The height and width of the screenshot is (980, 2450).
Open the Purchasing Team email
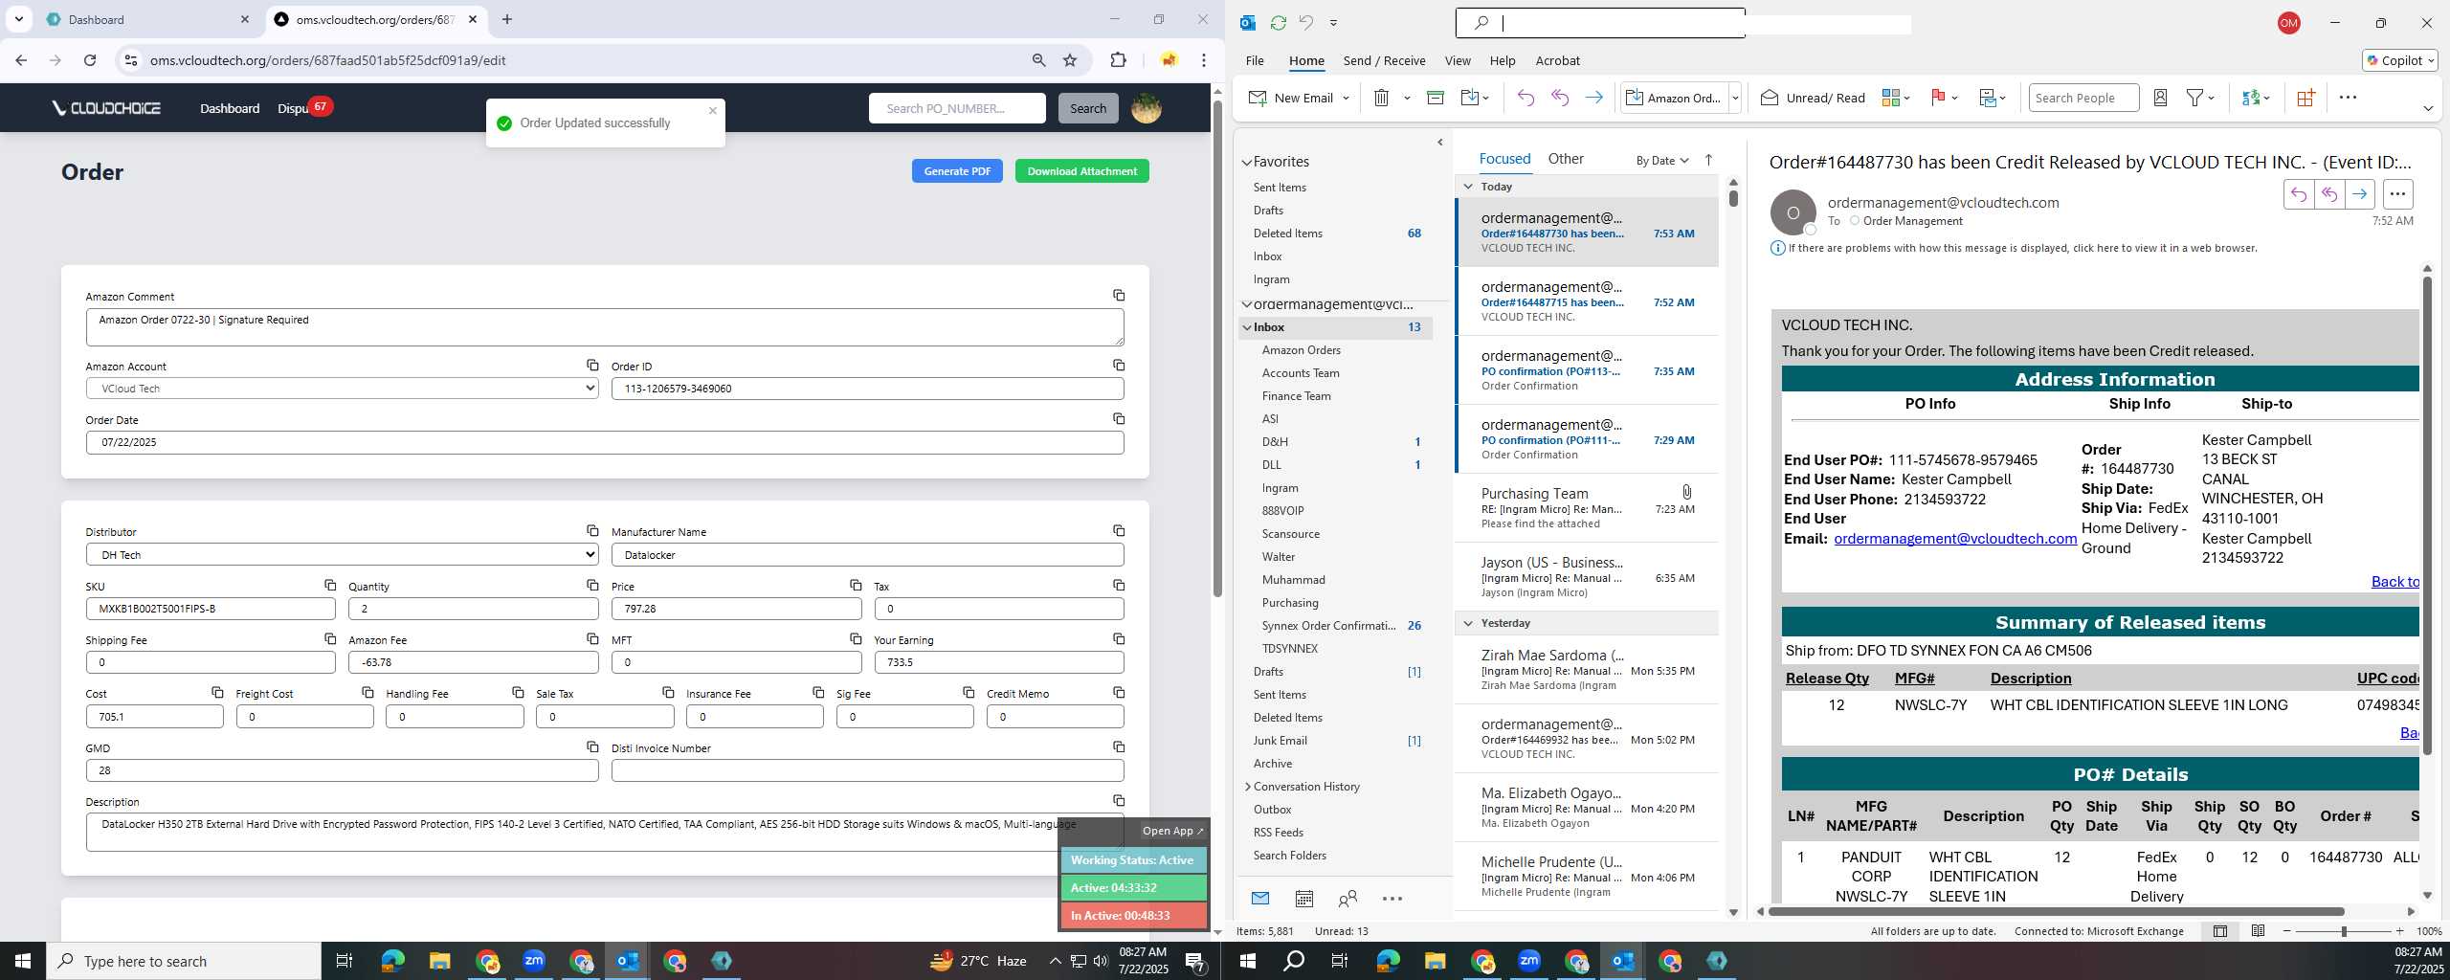point(1587,508)
